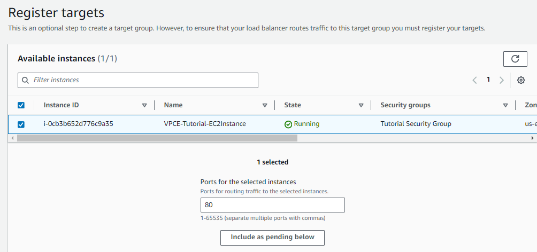Click the ports input field showing 80
Viewport: 537px width, 252px height.
(272, 205)
